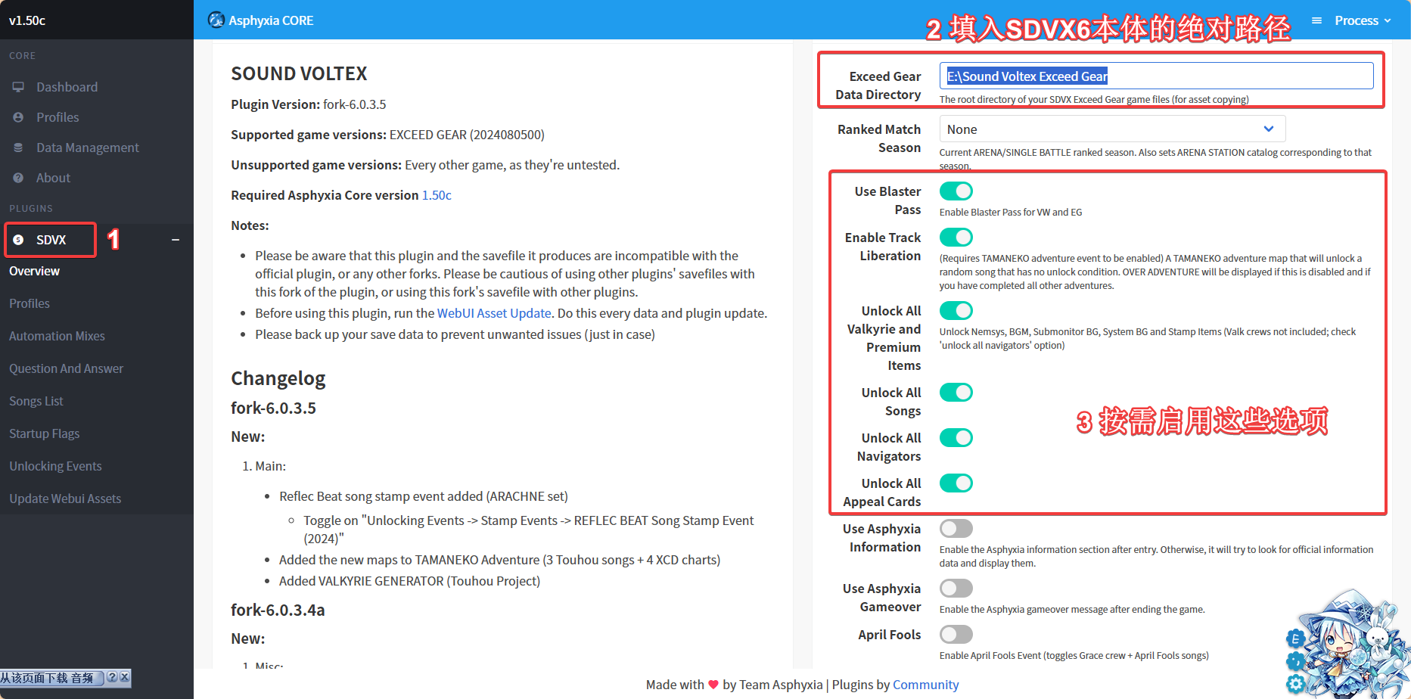The image size is (1411, 699).
Task: Click the hamburger icon next to Process
Action: point(1316,20)
